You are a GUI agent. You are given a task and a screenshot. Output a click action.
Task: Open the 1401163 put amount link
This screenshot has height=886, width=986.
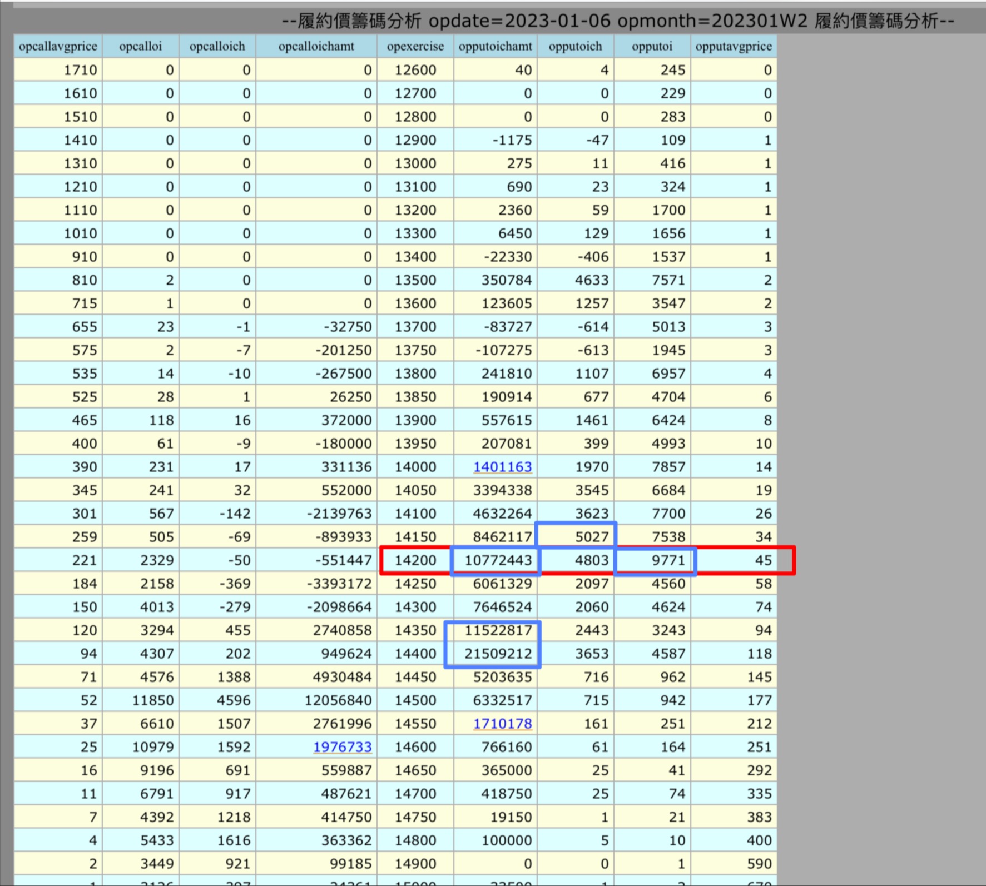pos(502,467)
